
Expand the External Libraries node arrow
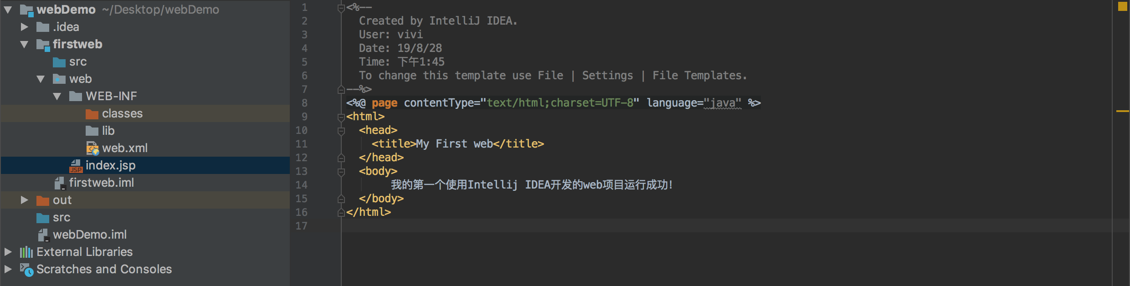pos(8,252)
